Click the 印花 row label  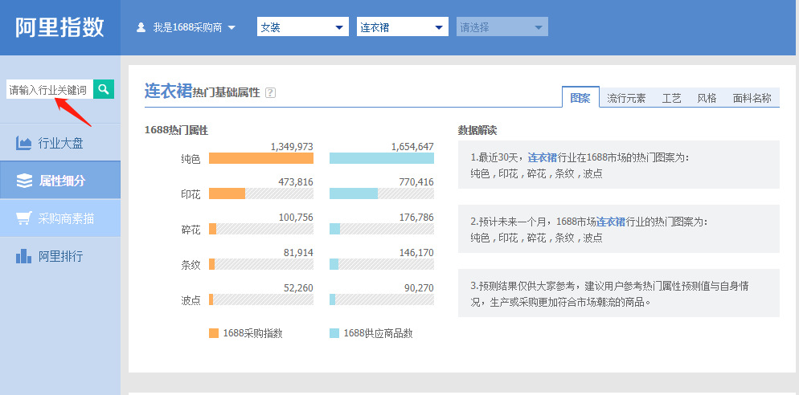tap(191, 194)
